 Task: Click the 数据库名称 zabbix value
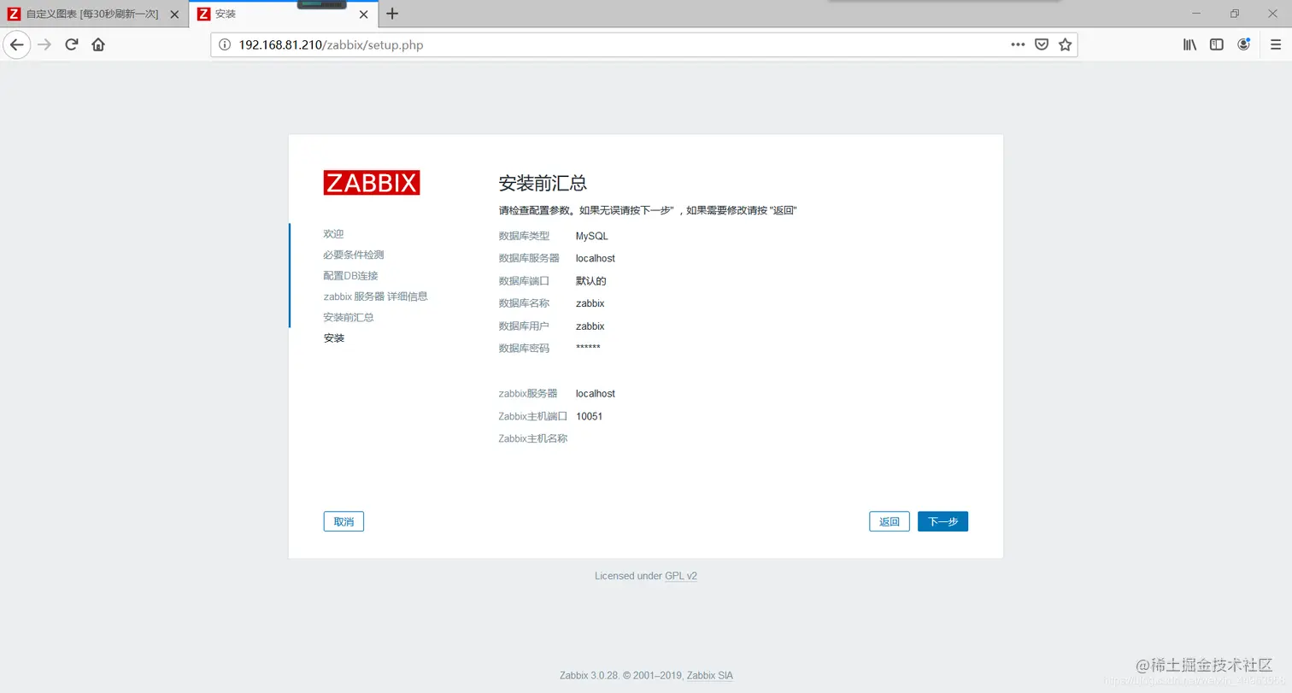point(590,303)
